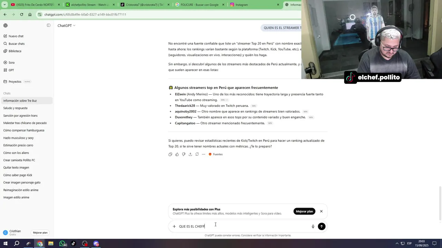Open chat Cómo compensar hamburguesa

click(27, 131)
